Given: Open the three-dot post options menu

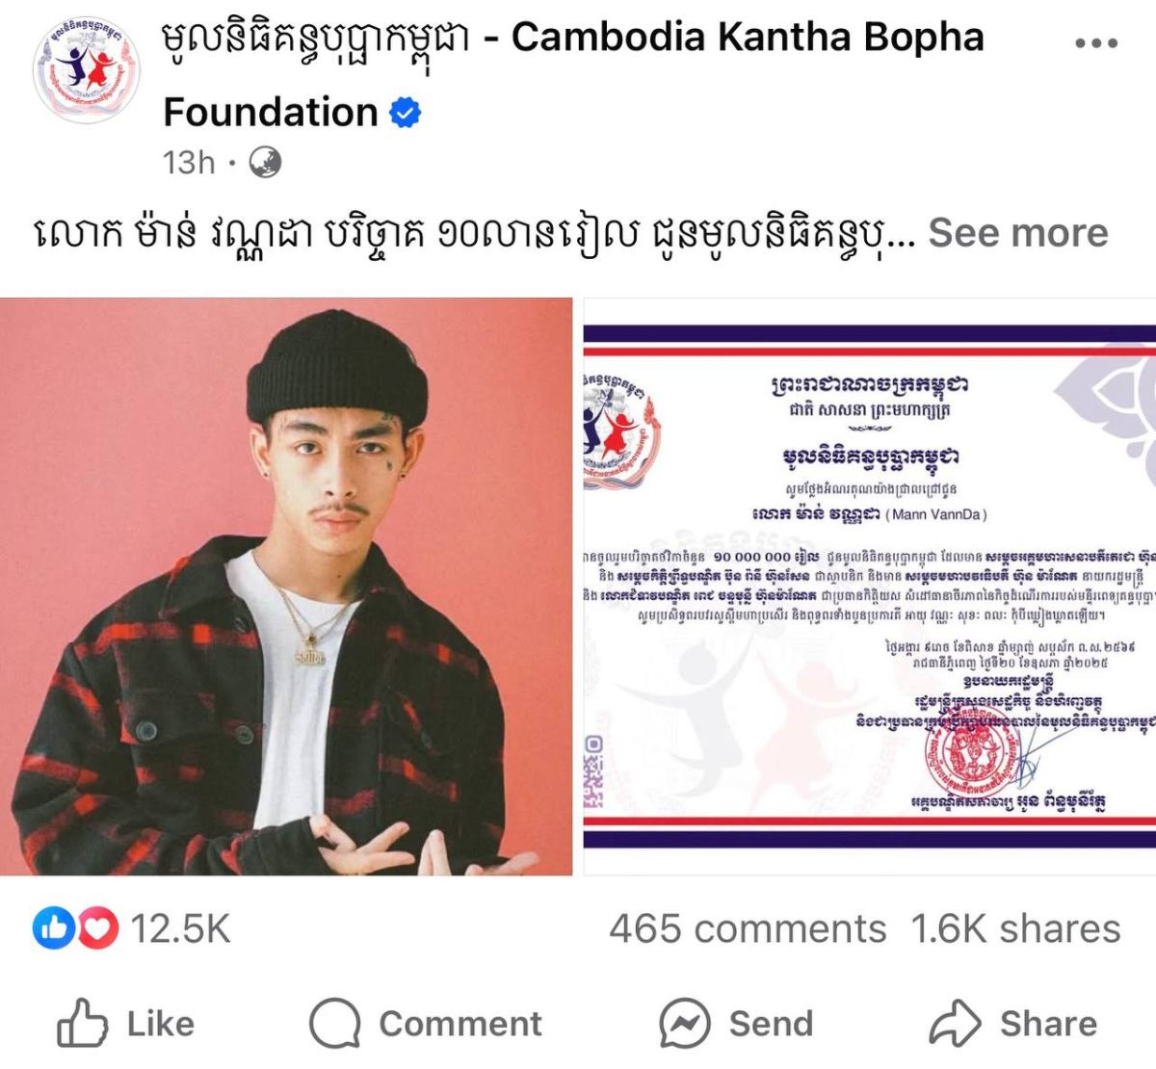Looking at the screenshot, I should [x=1096, y=43].
